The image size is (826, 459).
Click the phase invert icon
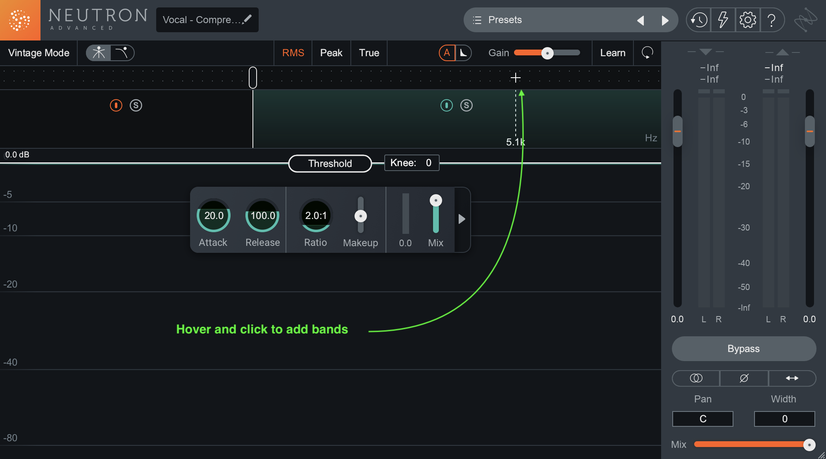point(743,378)
